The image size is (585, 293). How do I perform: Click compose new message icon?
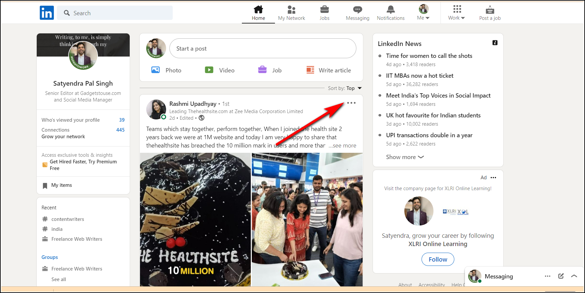[x=561, y=276]
